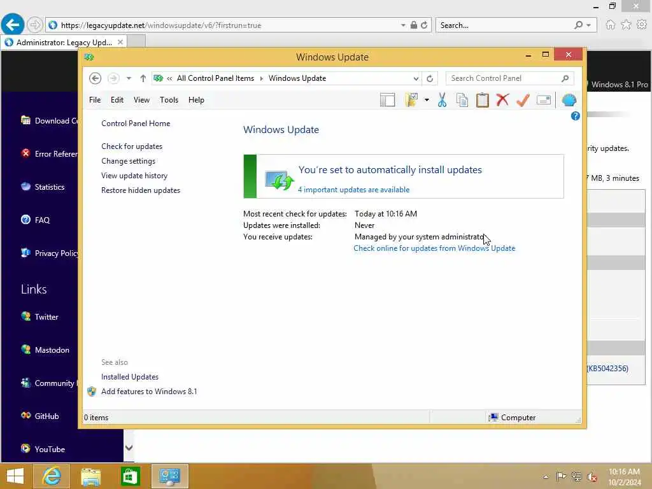Open the IE address bar dropdown arrow

(x=403, y=25)
